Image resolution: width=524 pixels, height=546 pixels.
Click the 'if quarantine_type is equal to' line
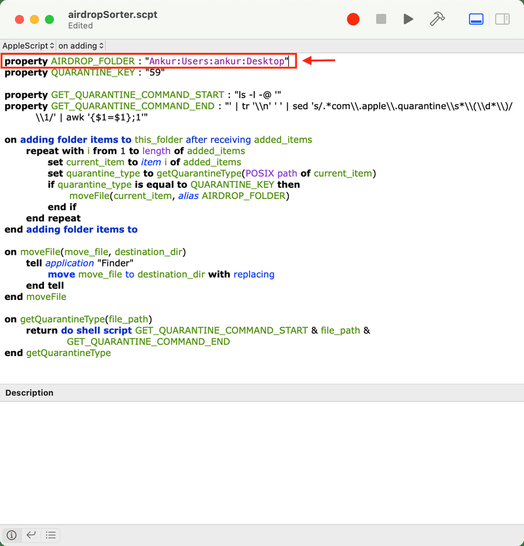point(174,185)
